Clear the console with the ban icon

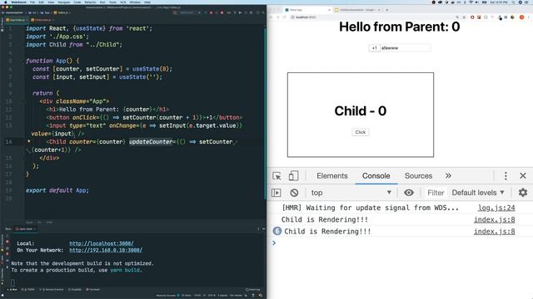click(x=294, y=193)
